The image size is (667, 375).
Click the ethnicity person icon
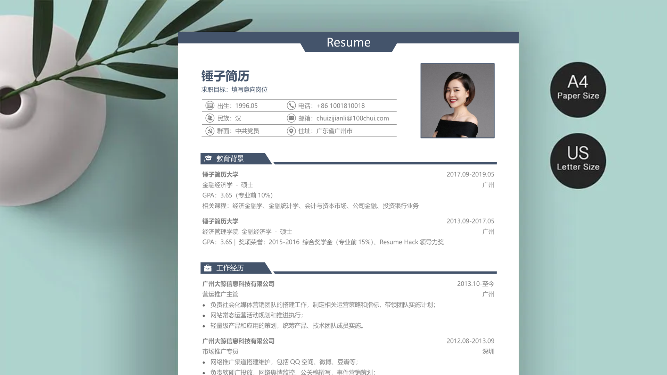(210, 118)
